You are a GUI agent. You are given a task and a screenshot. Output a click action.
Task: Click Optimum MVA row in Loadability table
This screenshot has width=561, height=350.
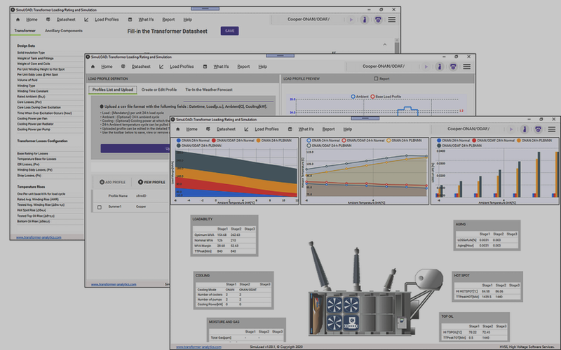[x=224, y=235]
